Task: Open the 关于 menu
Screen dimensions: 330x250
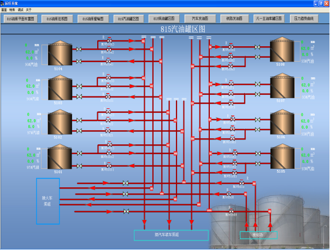Action: click(28, 10)
